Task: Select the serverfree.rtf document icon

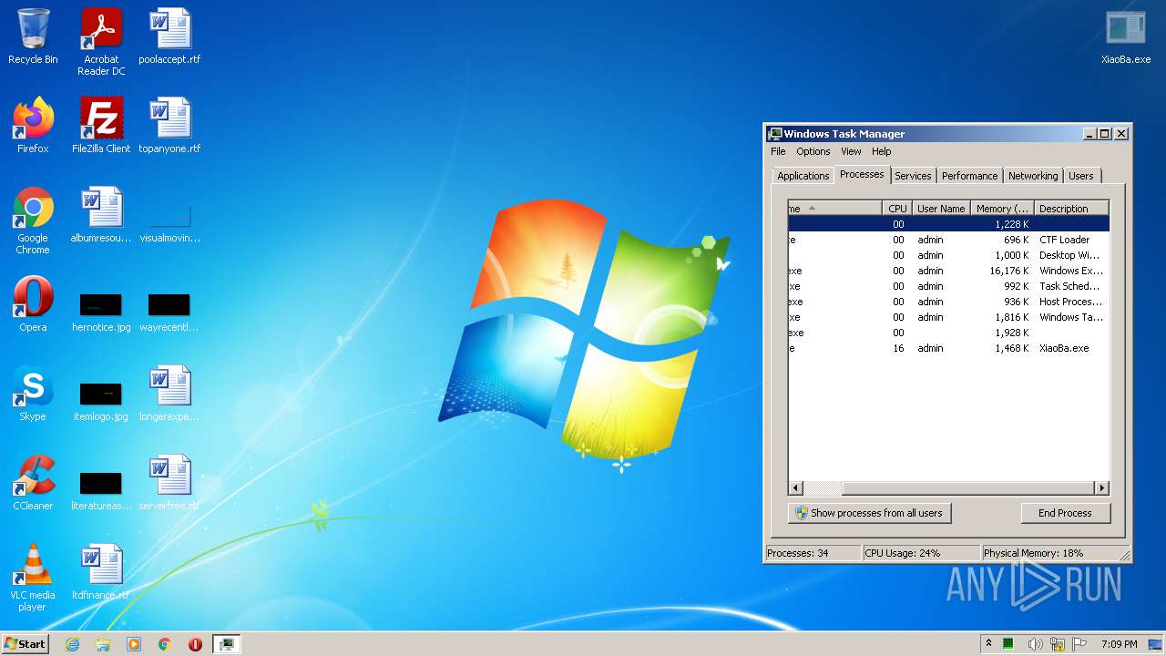Action: coord(169,483)
